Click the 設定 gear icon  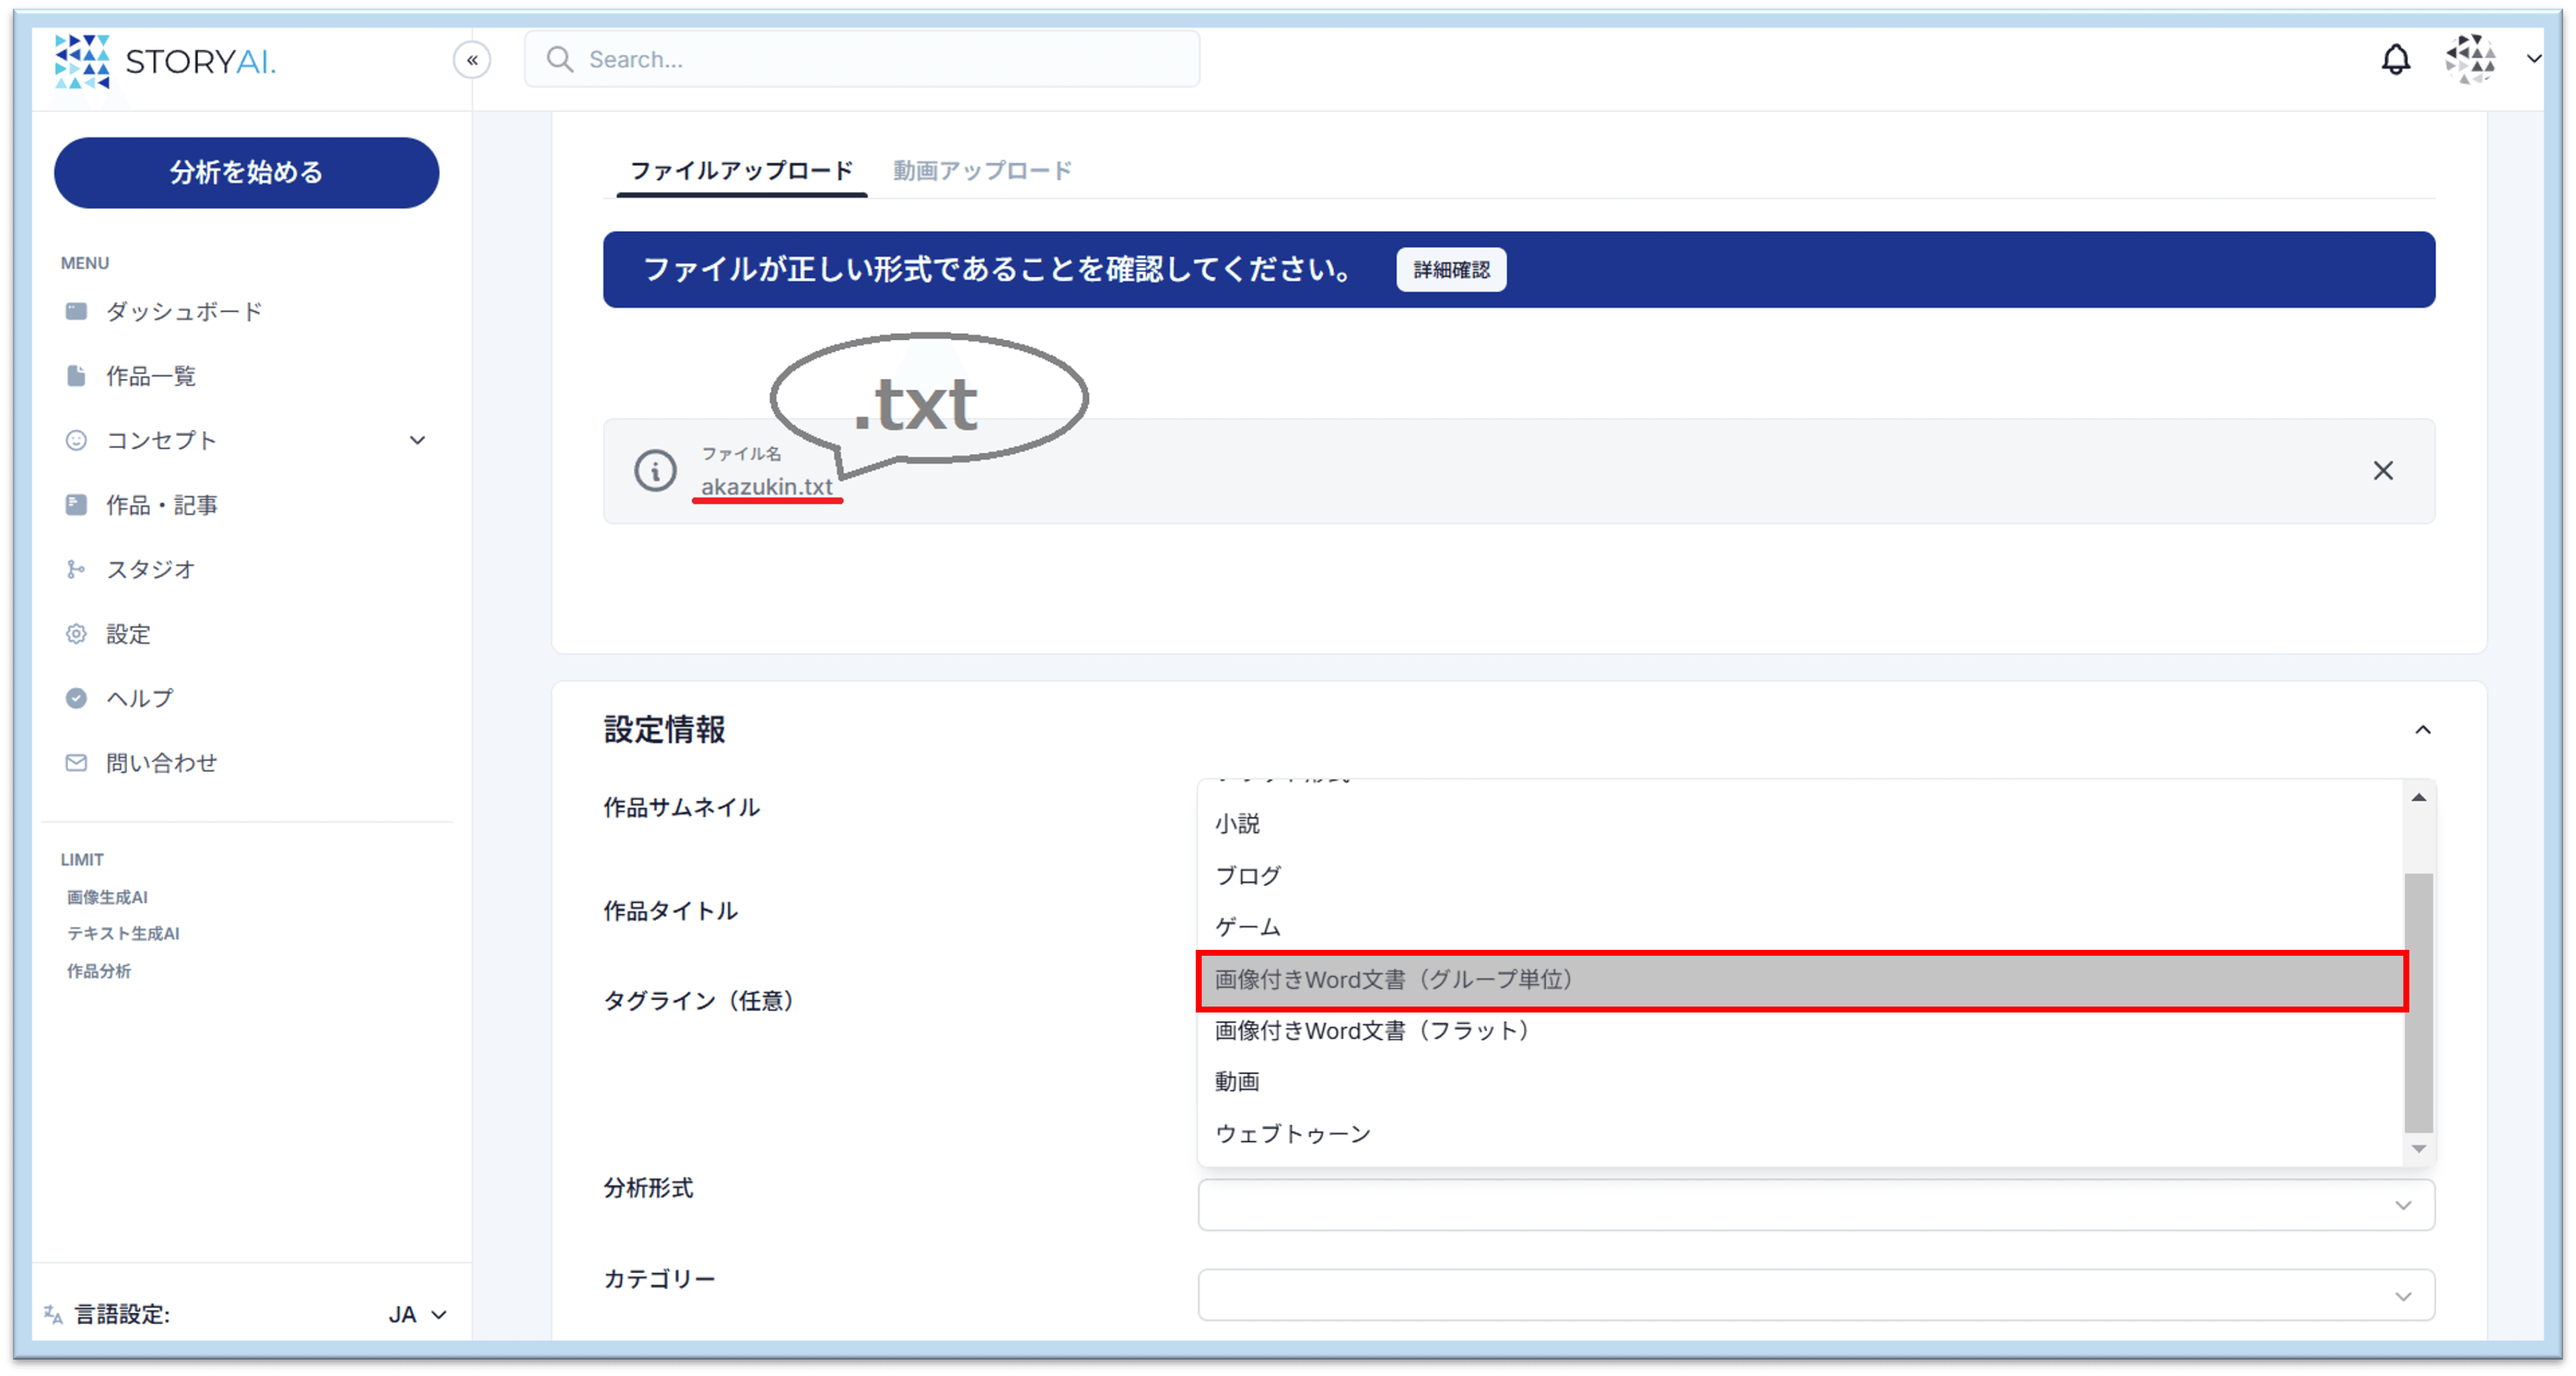(x=76, y=634)
